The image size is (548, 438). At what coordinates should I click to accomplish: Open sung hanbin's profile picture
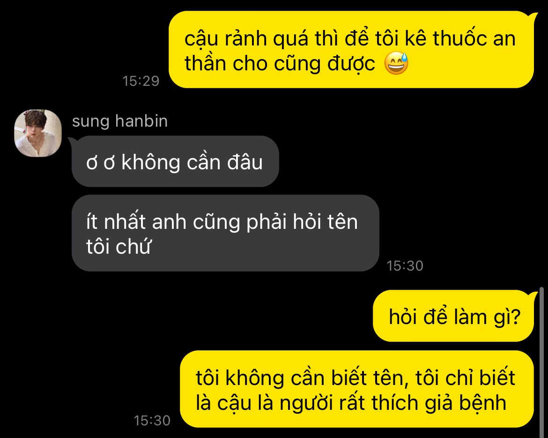(x=38, y=133)
